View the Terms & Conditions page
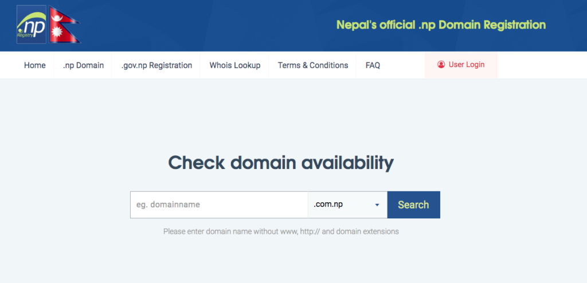The width and height of the screenshot is (587, 283). (x=313, y=65)
